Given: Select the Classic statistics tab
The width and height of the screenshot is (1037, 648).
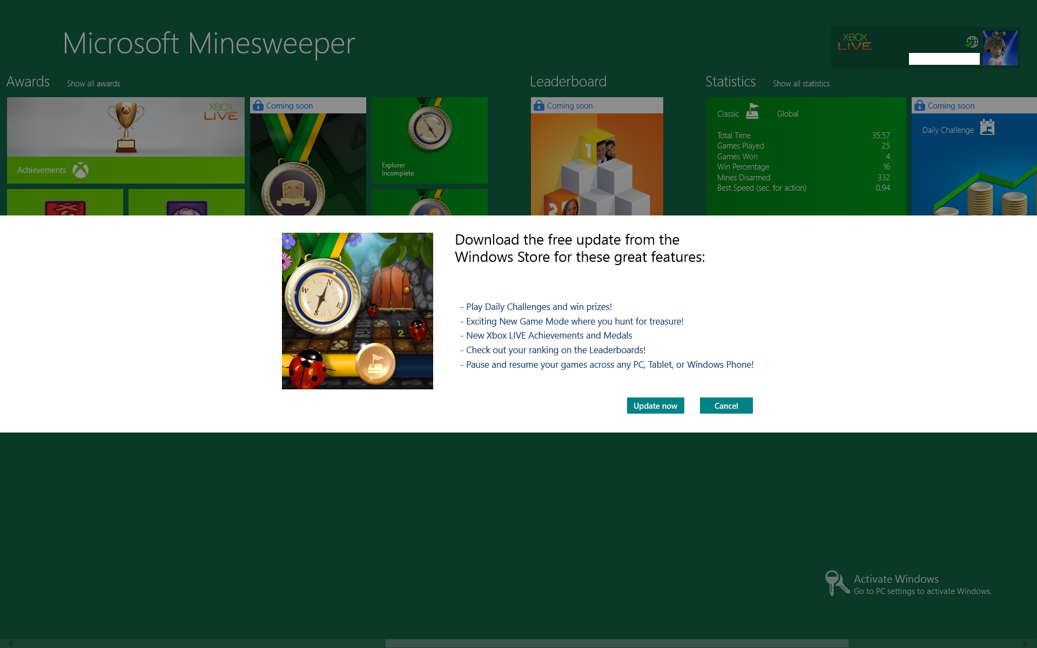Looking at the screenshot, I should click(728, 114).
